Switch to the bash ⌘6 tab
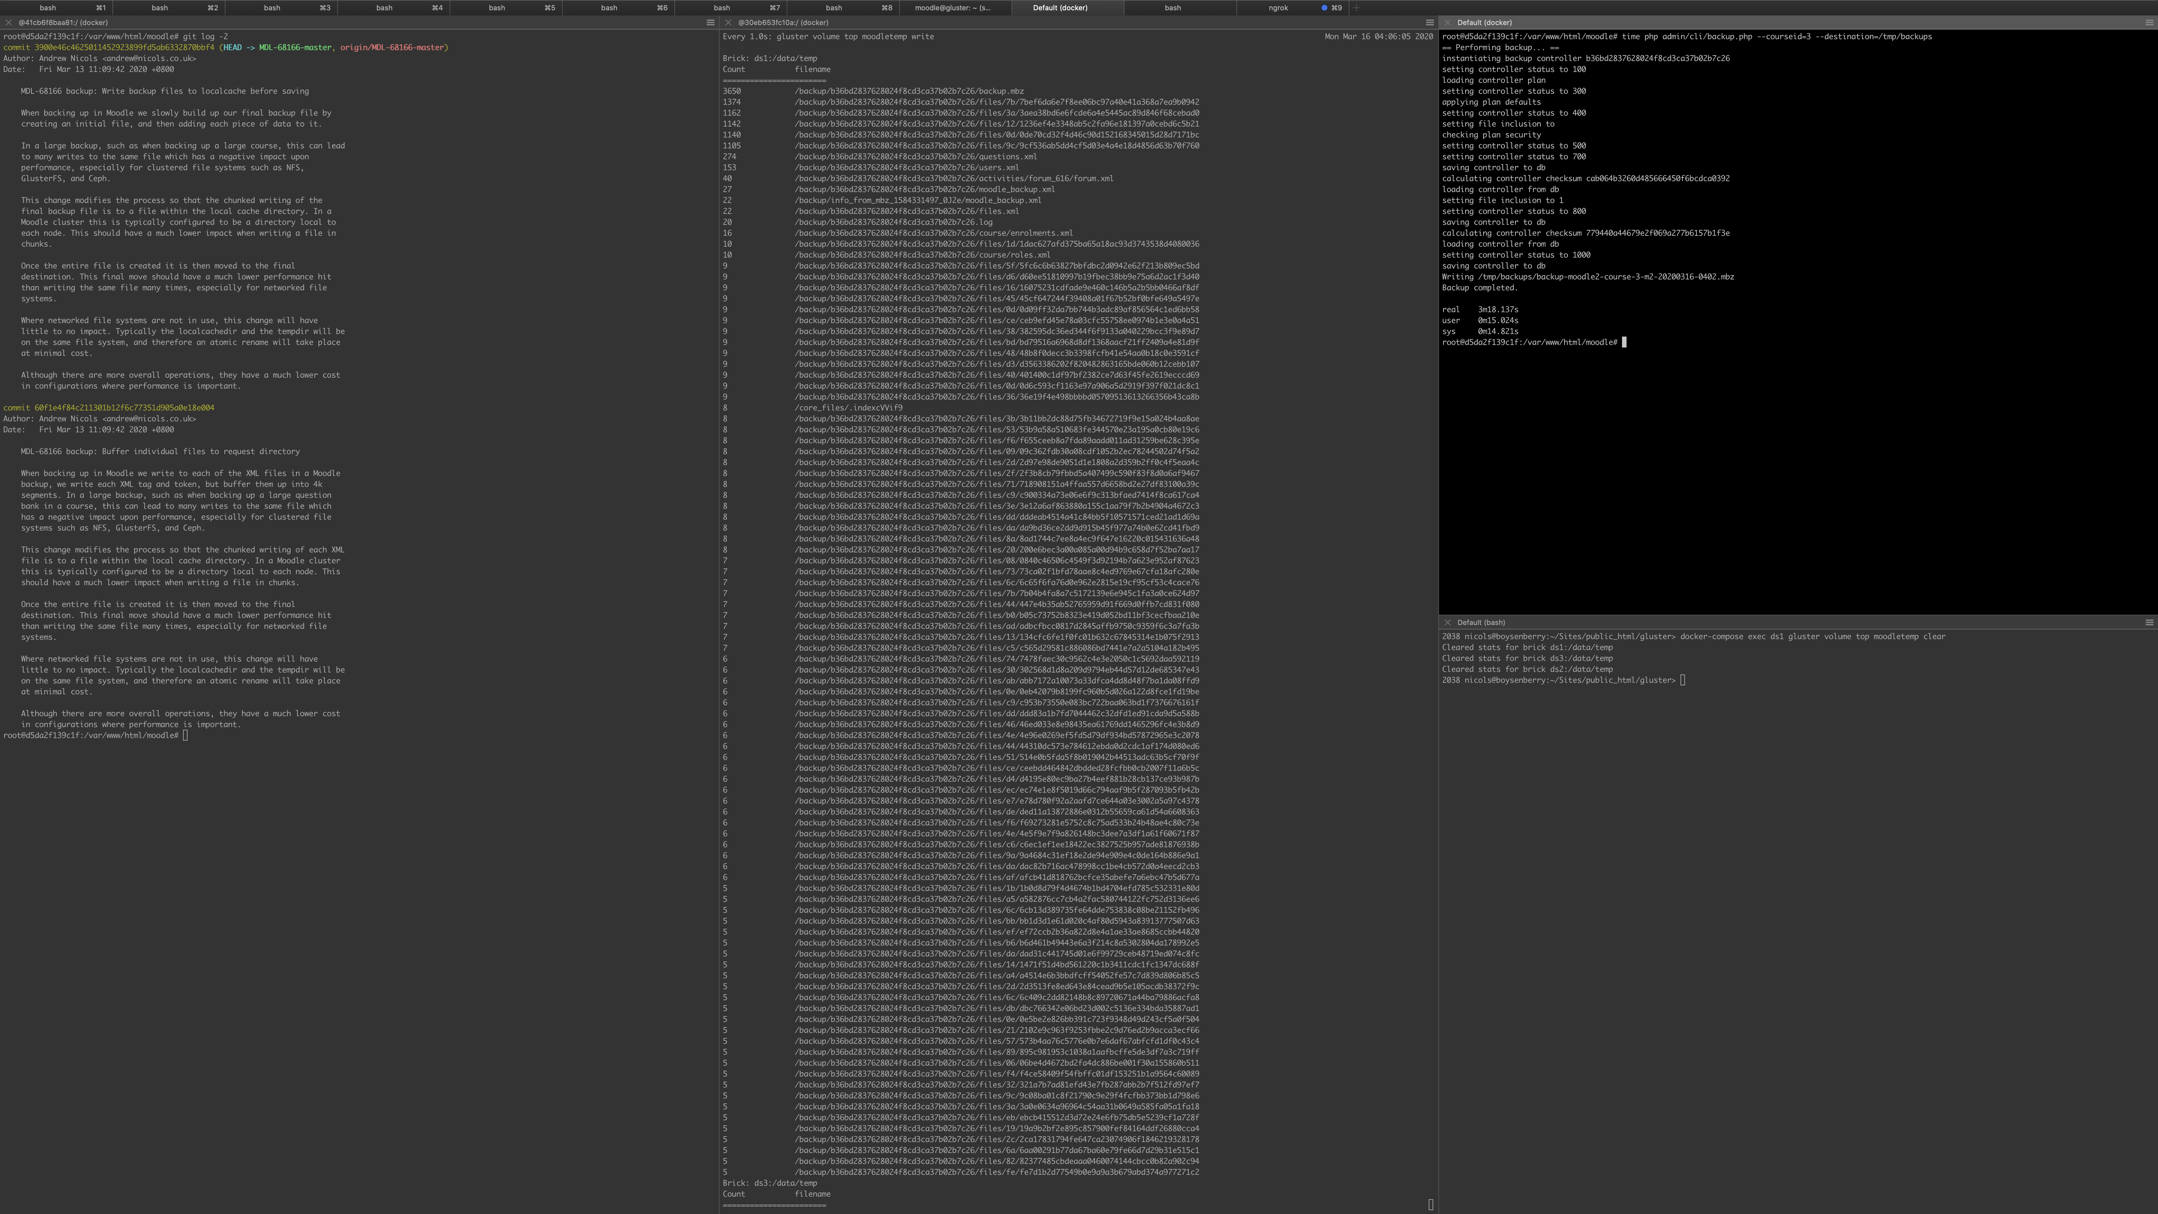 (618, 7)
